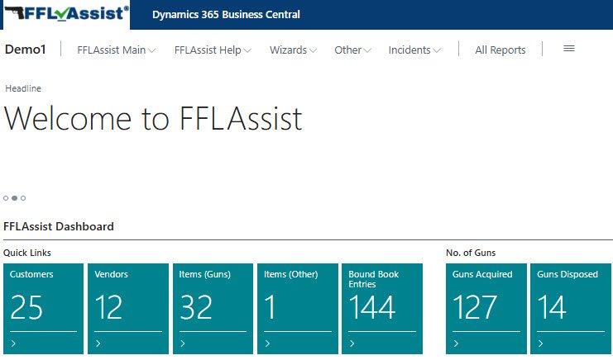Select the first headline carousel dot
The height and width of the screenshot is (360, 613).
[6, 198]
